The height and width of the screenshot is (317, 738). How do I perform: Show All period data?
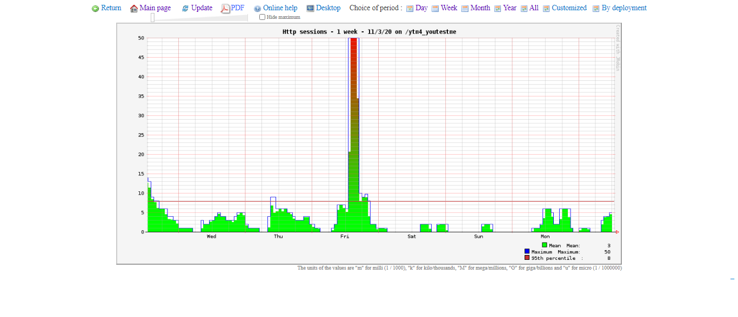coord(534,8)
